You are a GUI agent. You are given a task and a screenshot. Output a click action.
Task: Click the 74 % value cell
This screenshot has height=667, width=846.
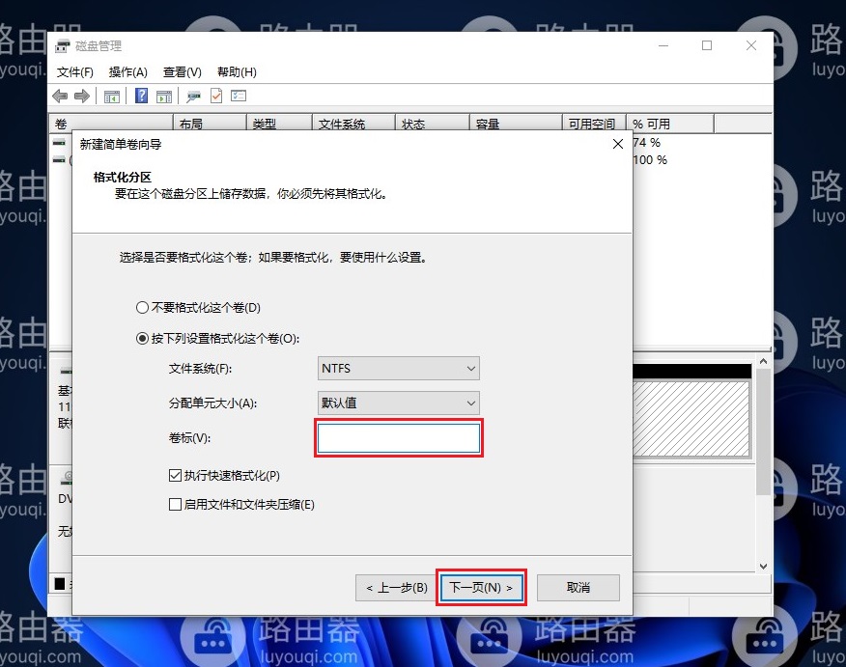coord(646,143)
